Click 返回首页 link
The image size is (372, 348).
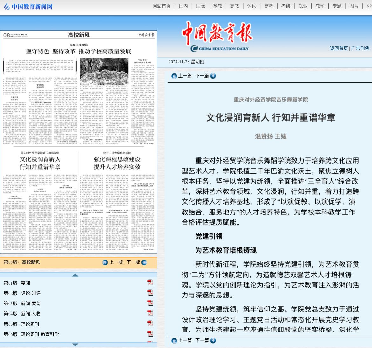pos(339,48)
